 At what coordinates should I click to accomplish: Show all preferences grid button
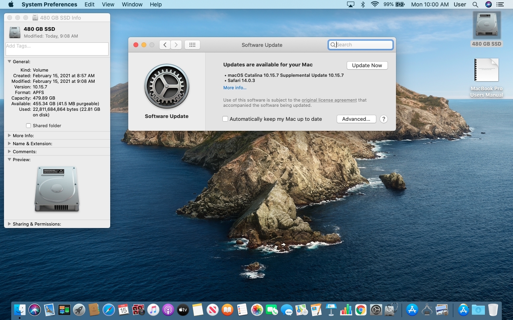pyautogui.click(x=192, y=45)
